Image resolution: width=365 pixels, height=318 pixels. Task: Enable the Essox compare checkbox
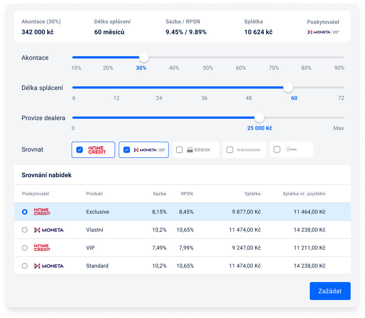[x=180, y=150]
